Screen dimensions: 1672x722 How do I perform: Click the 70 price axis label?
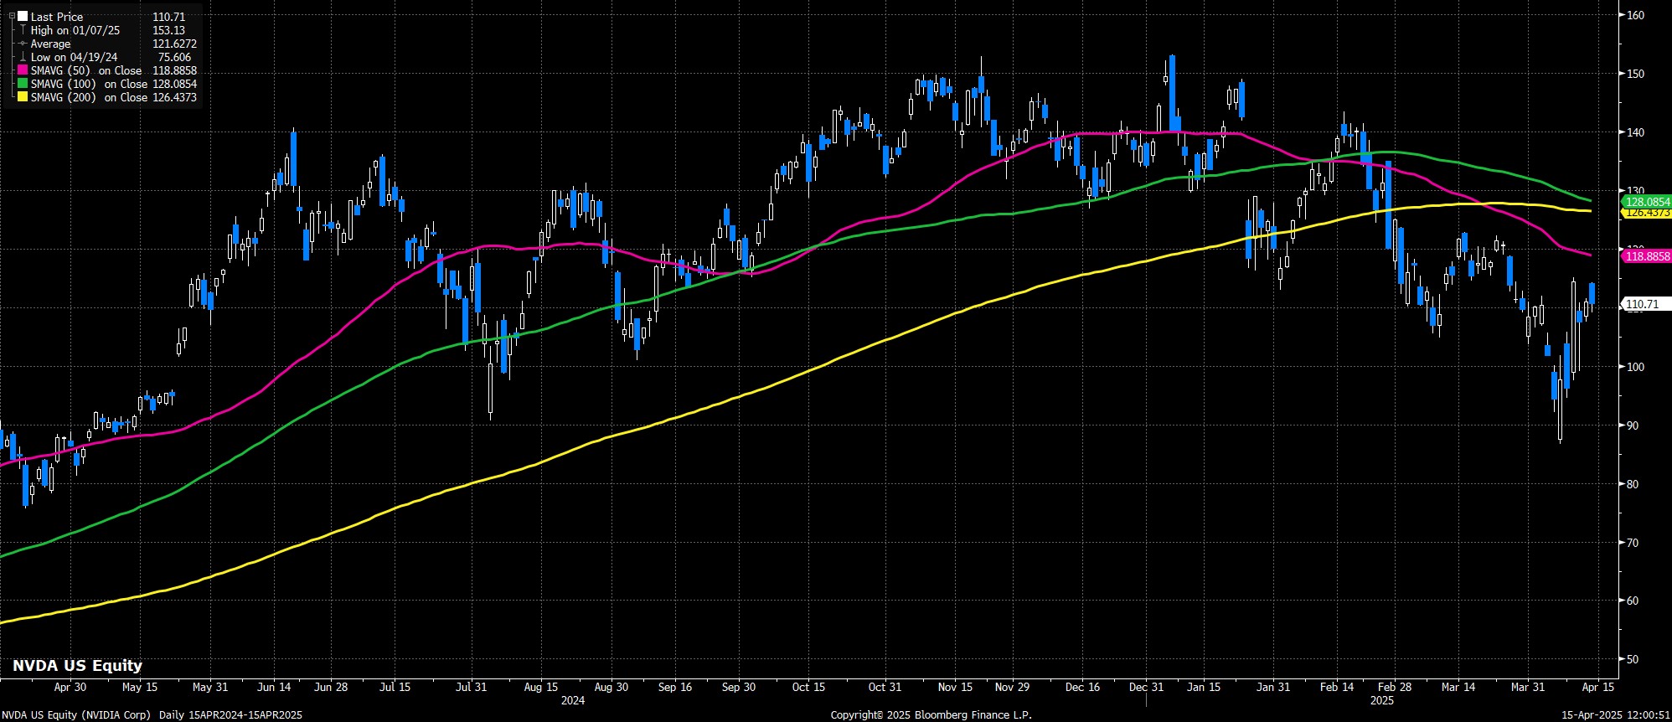(1633, 543)
